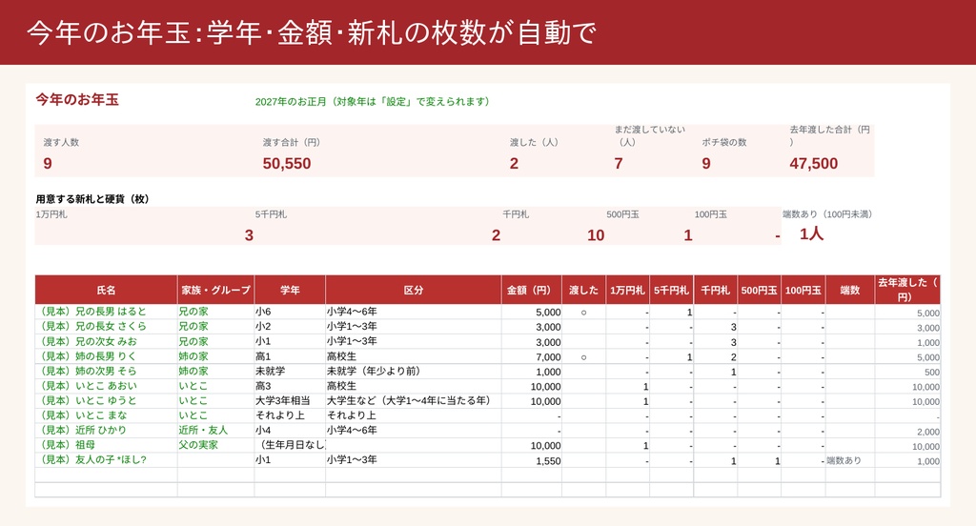976x526 pixels.
Task: Select the 端数あり value 1人
Action: (812, 234)
